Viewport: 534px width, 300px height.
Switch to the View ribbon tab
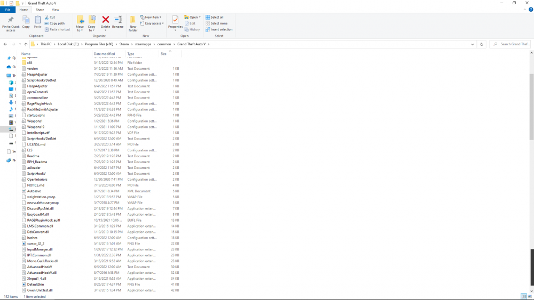[x=56, y=10]
